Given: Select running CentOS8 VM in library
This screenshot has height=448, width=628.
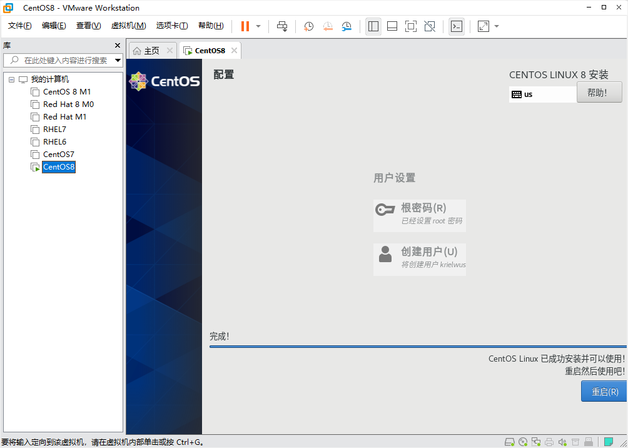Looking at the screenshot, I should [x=59, y=167].
